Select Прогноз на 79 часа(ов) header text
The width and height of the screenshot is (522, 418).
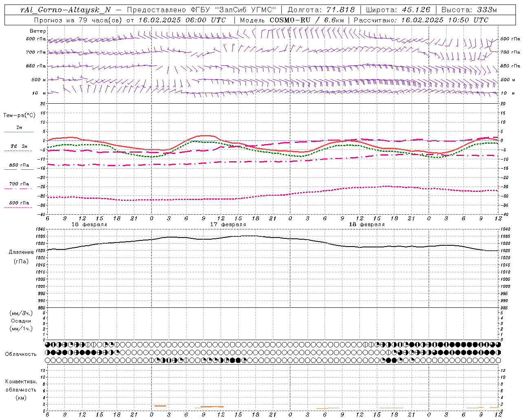[x=79, y=20]
